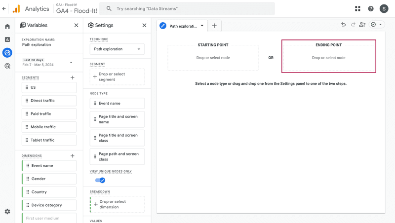Click the undo arrow icon
Screen dimensions: 395x223
[343, 25]
